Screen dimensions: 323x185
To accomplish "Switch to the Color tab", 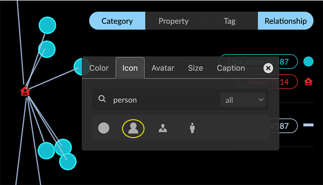I will 99,68.
